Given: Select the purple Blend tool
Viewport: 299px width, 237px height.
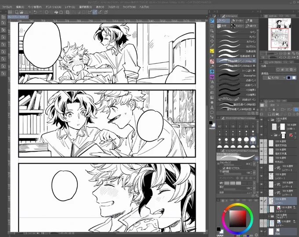Looking at the screenshot, I should click(212, 77).
